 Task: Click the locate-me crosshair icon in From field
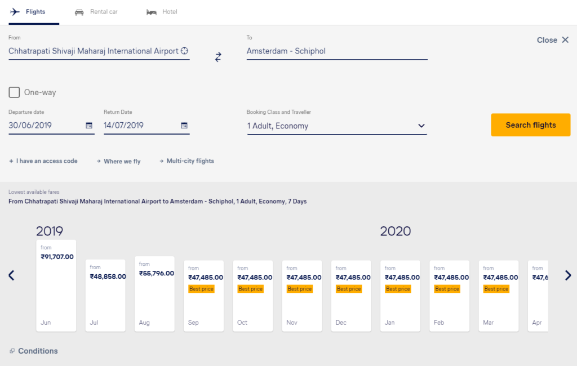point(184,51)
